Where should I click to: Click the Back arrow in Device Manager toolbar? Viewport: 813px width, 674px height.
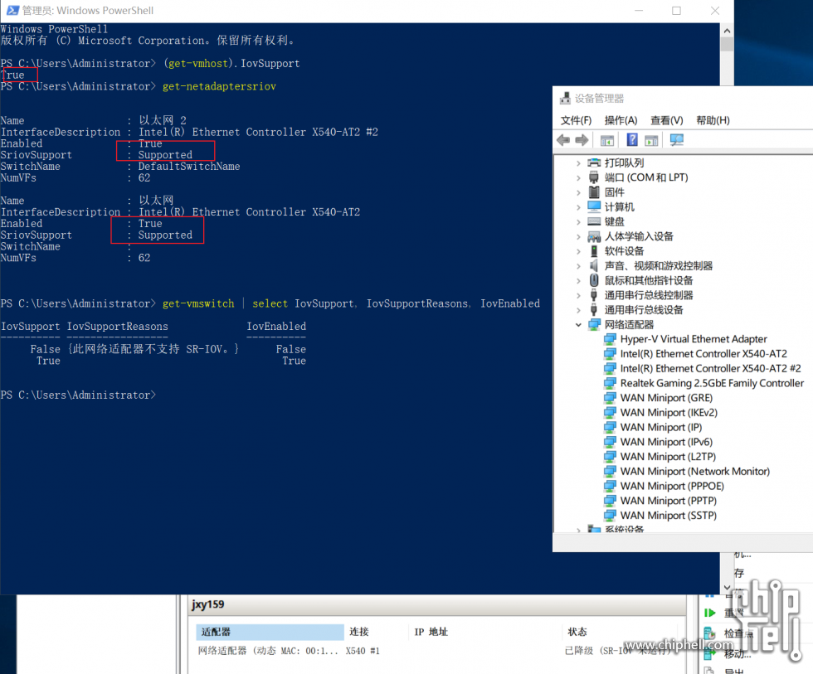[563, 140]
